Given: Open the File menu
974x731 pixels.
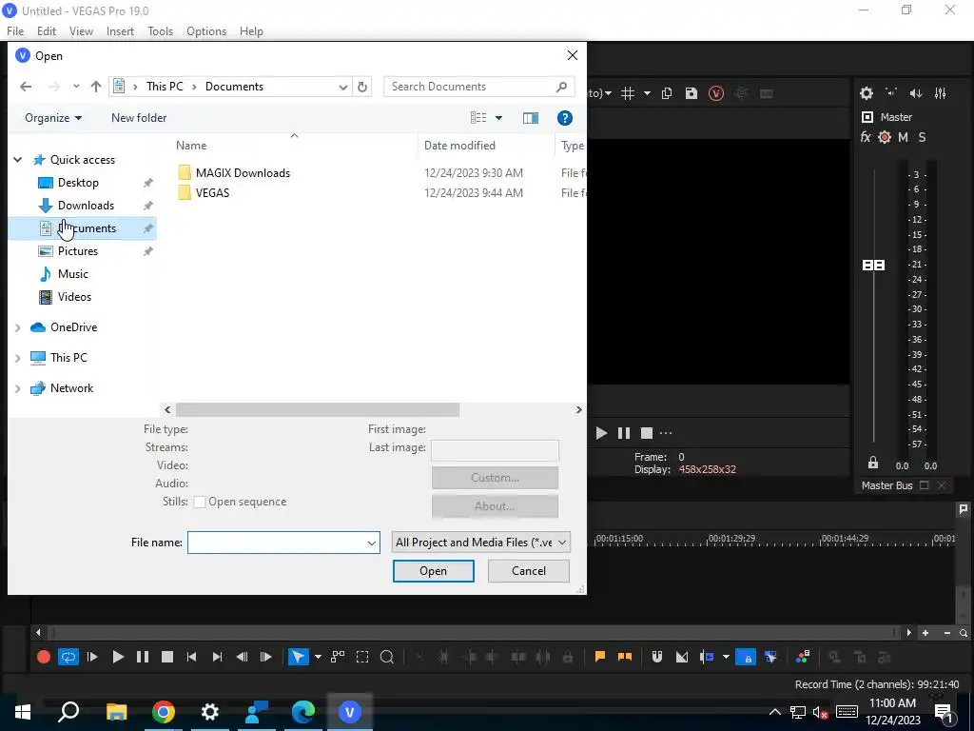Looking at the screenshot, I should tap(15, 31).
